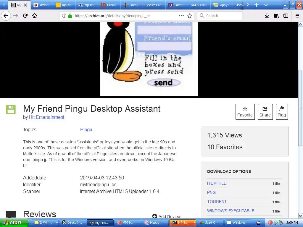
Task: Click the Reviews speech bubble icon
Action: click(x=11, y=214)
